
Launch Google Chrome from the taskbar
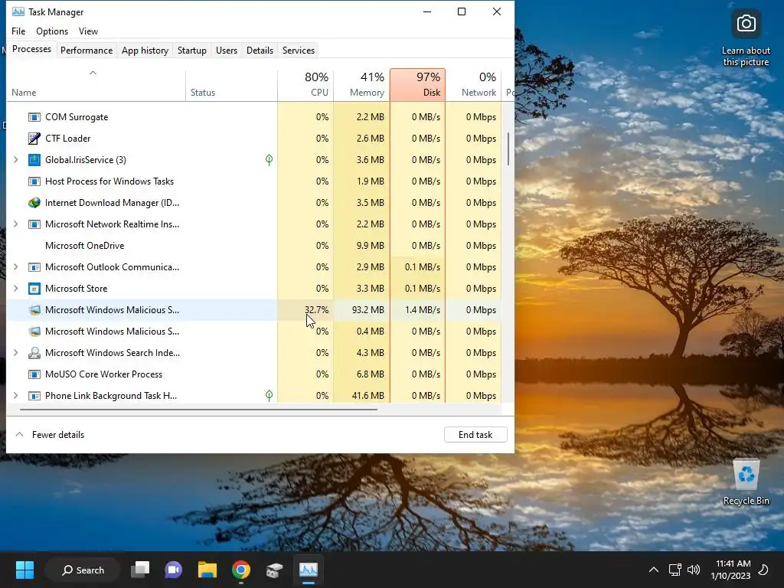coord(241,570)
